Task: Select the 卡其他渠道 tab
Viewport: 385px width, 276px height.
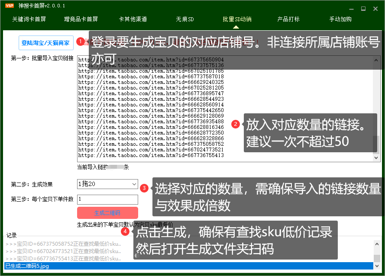Action: click(x=133, y=19)
